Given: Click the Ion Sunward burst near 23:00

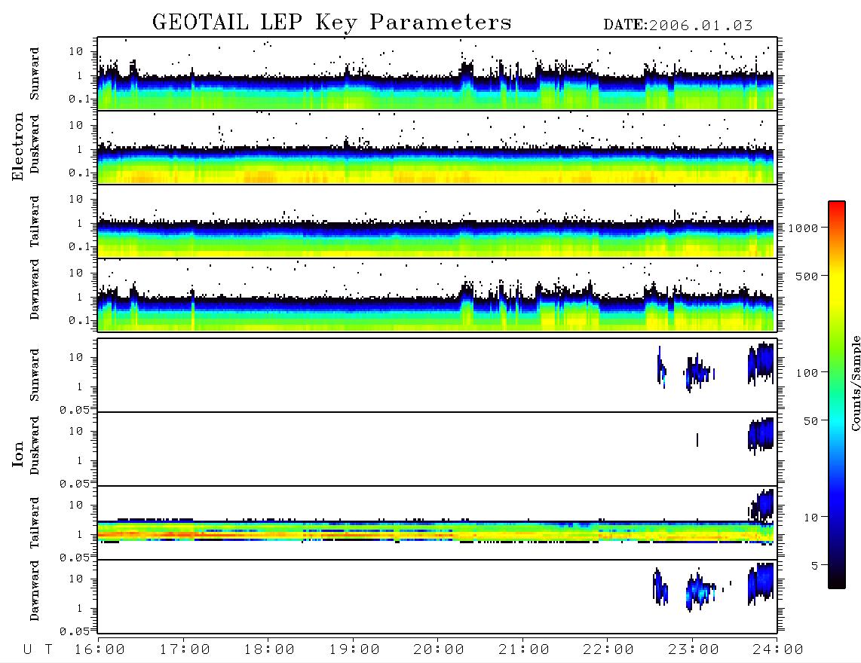Looking at the screenshot, I should point(699,371).
